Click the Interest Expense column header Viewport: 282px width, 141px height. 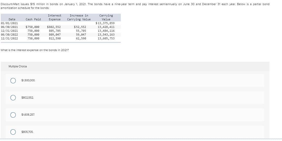55,18
